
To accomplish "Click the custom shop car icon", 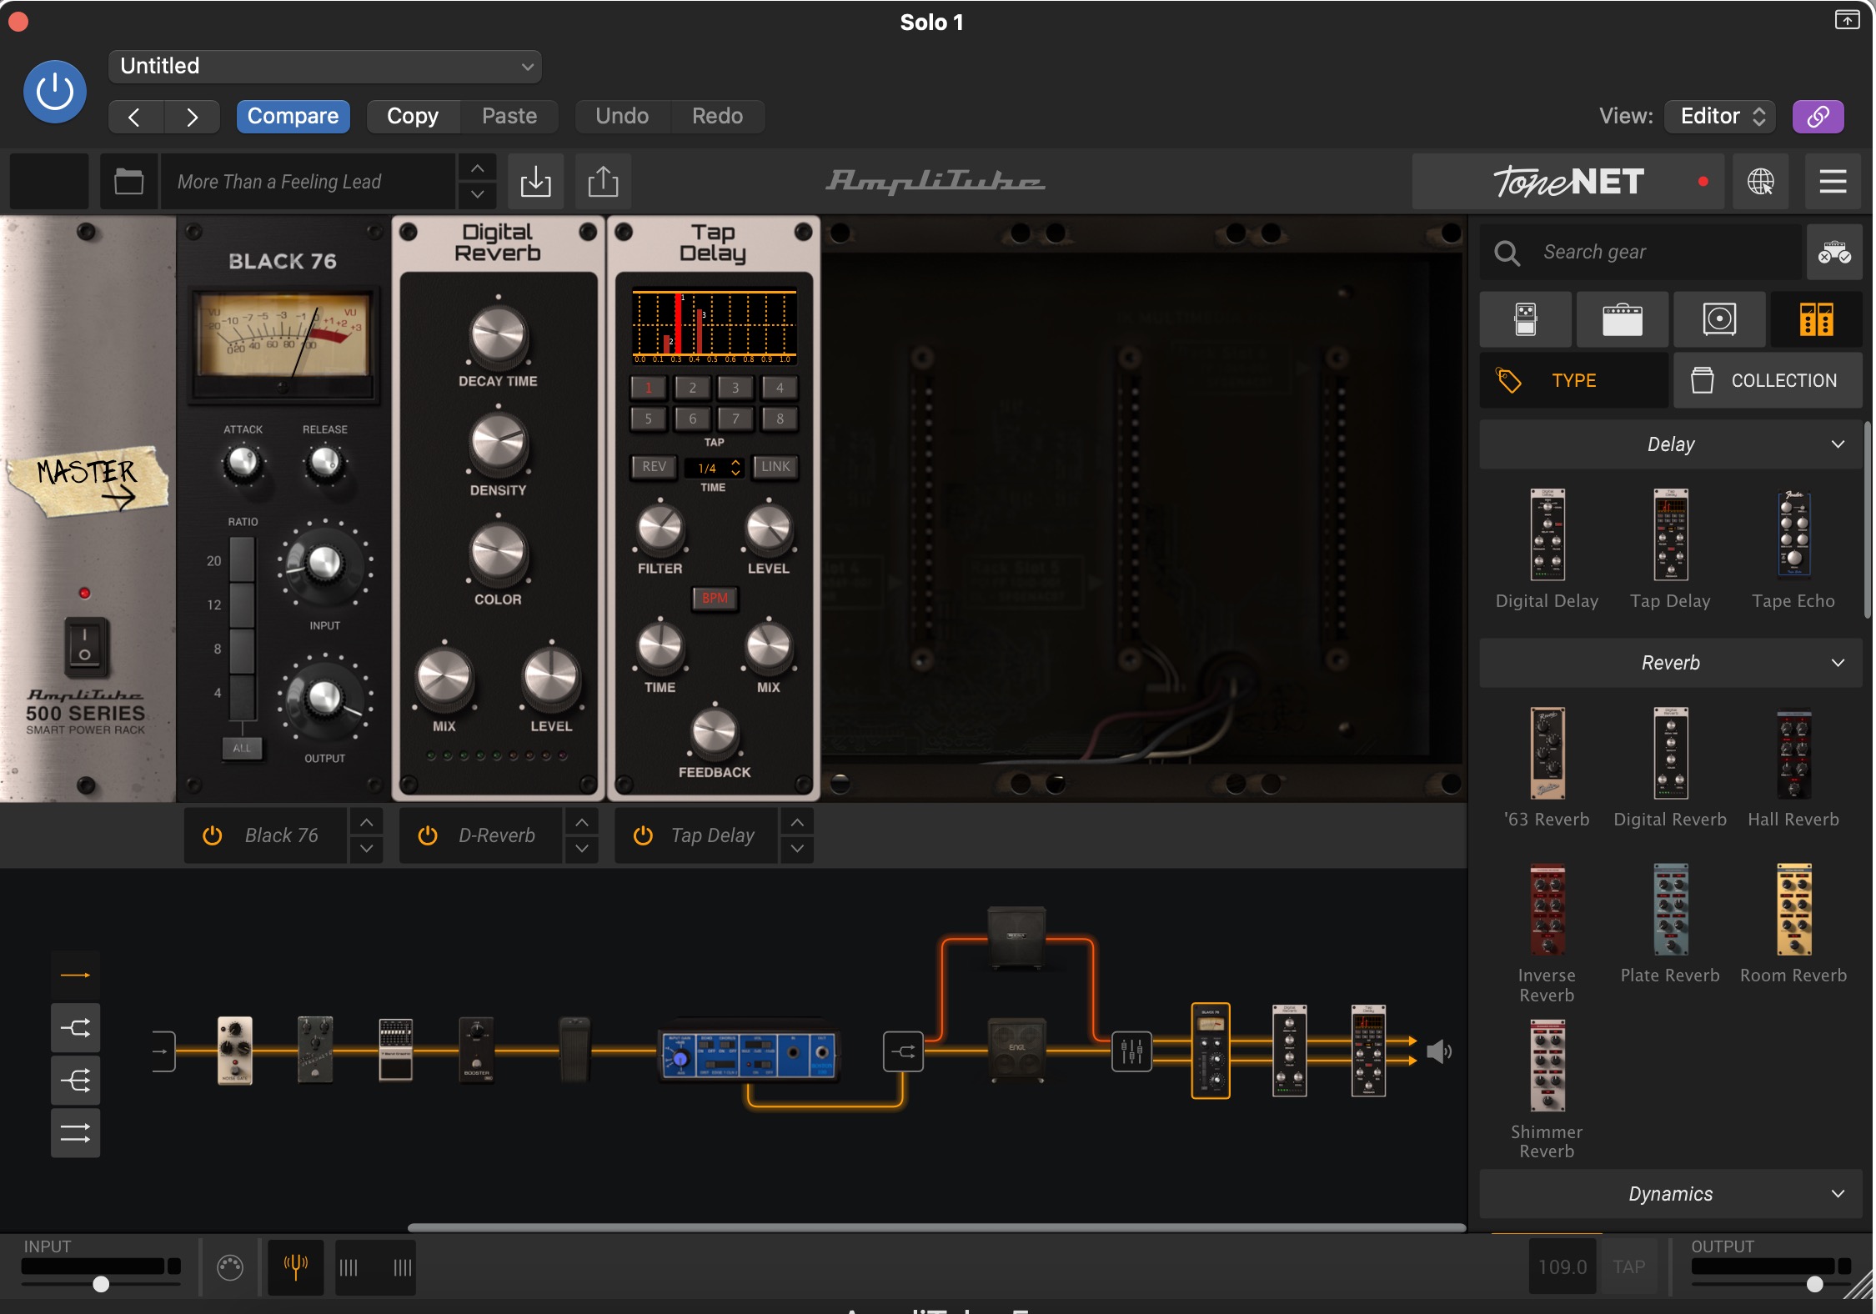I will pos(1834,252).
